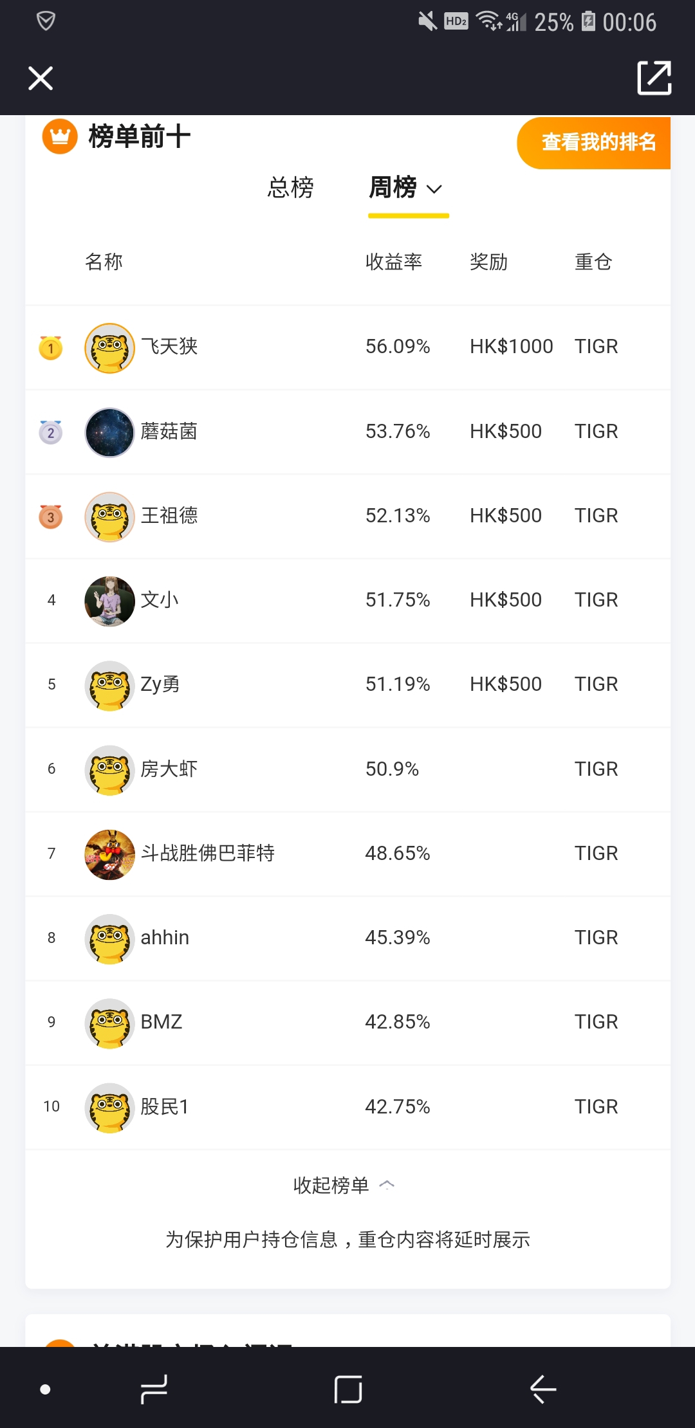Screen dimensions: 695x1428
Task: Select the 周榜 tab
Action: click(393, 188)
